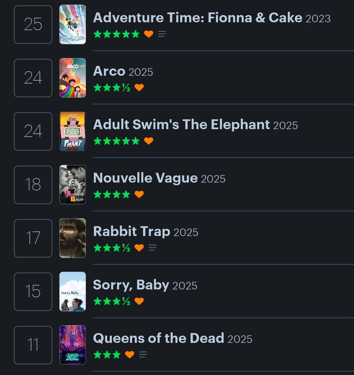This screenshot has width=354, height=375.
Task: Open review icon for Queens of the Dead
Action: click(x=143, y=355)
